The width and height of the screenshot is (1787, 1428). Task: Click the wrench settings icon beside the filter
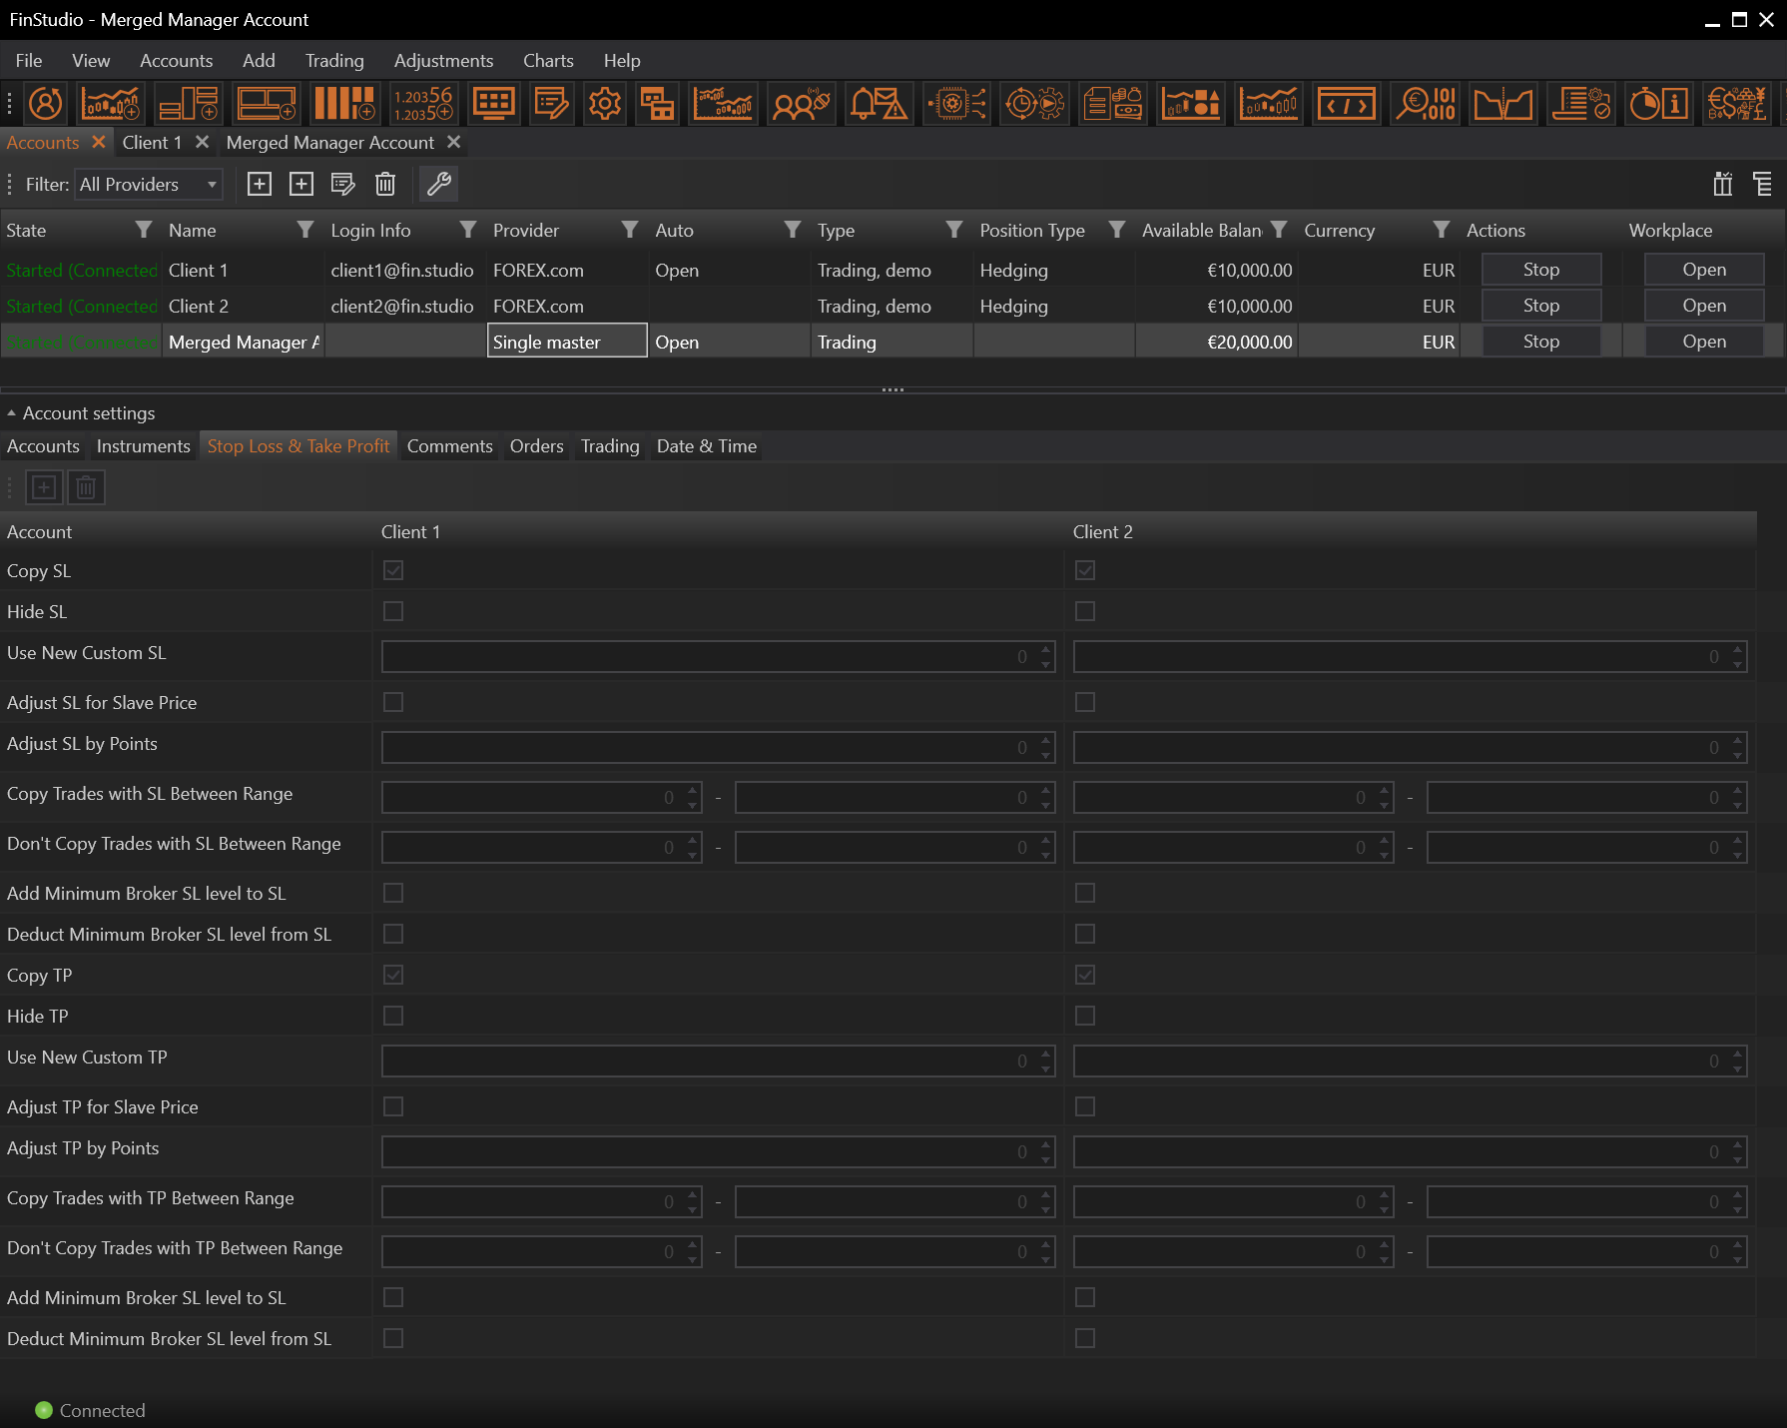tap(439, 184)
